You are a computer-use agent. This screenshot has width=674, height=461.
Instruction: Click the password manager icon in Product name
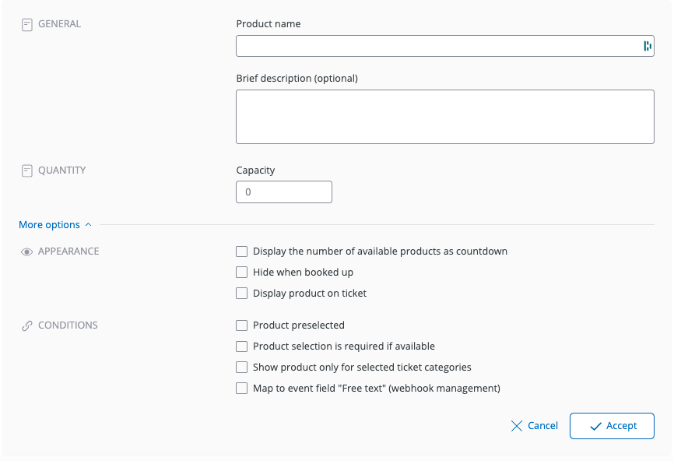pyautogui.click(x=647, y=46)
